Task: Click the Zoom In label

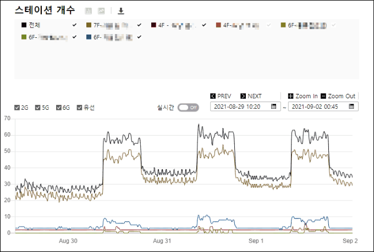Action: pos(306,96)
